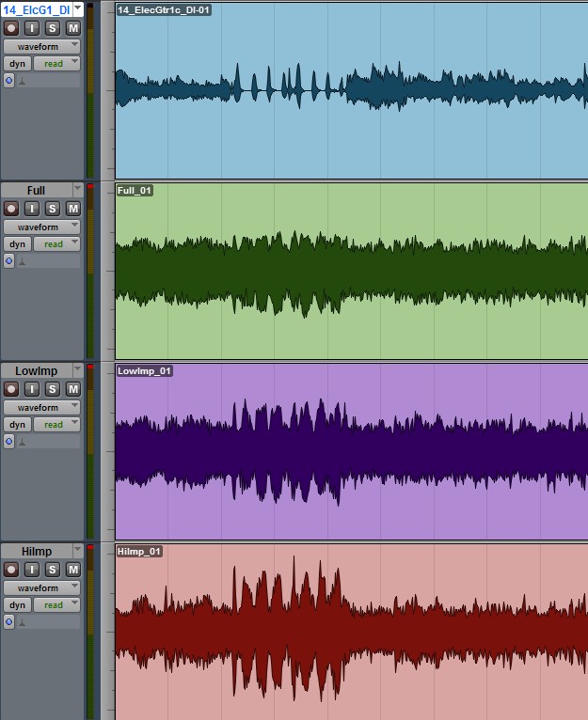Click the timebase clock icon on LowImp track
The image size is (588, 720).
coord(9,443)
